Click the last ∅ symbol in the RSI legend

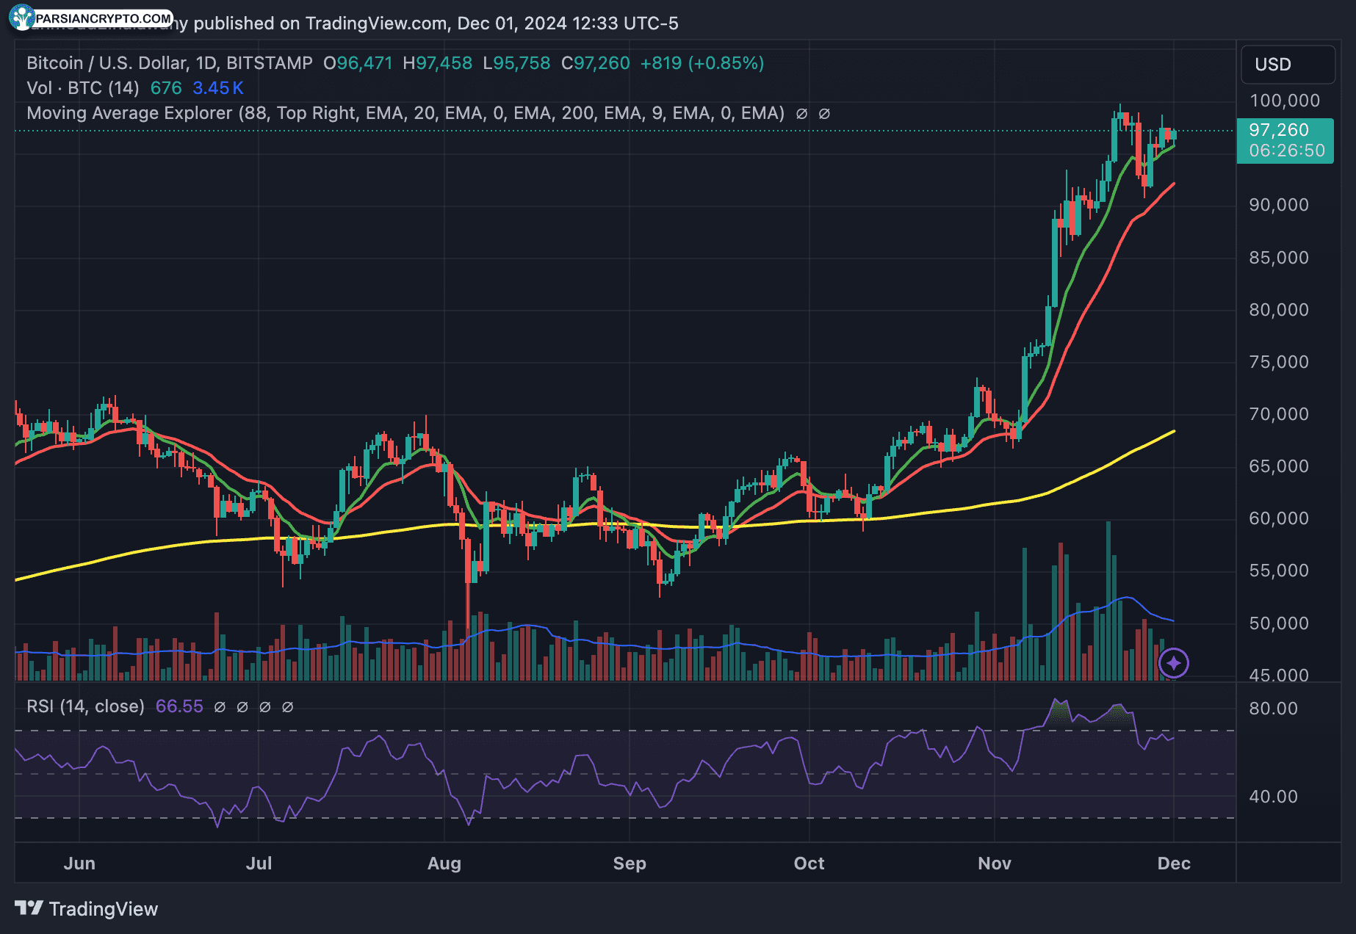pyautogui.click(x=288, y=707)
